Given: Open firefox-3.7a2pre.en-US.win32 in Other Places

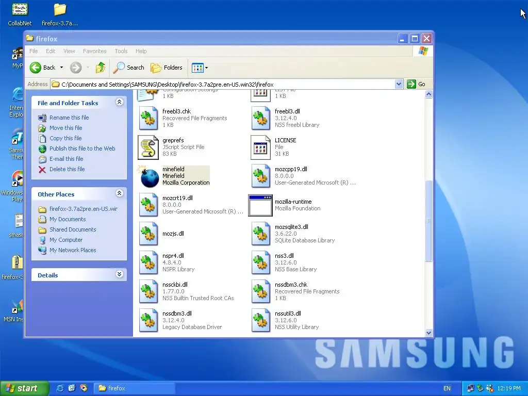Looking at the screenshot, I should coord(78,209).
